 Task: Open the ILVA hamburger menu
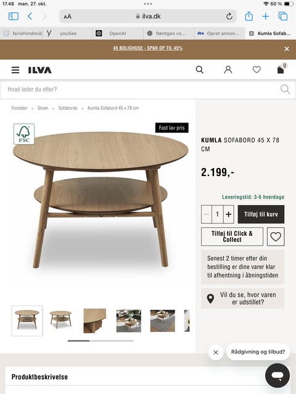point(15,70)
